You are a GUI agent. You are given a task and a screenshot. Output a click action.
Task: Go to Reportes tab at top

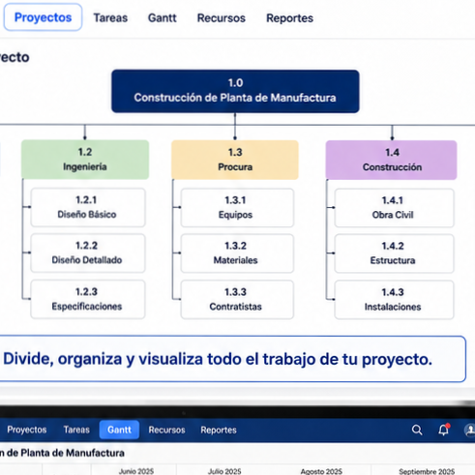(289, 18)
